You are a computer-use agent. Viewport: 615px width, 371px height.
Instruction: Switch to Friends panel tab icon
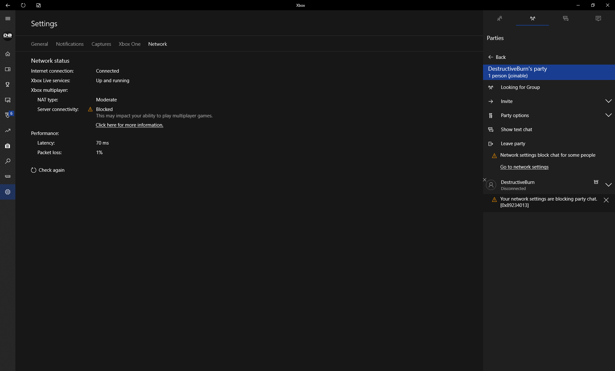click(x=499, y=19)
